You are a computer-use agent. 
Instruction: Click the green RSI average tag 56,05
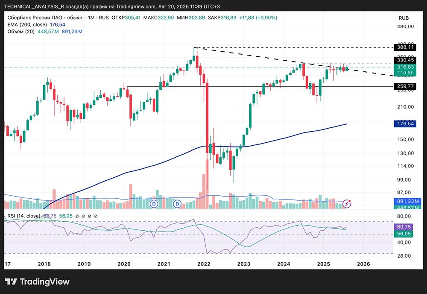[404, 234]
